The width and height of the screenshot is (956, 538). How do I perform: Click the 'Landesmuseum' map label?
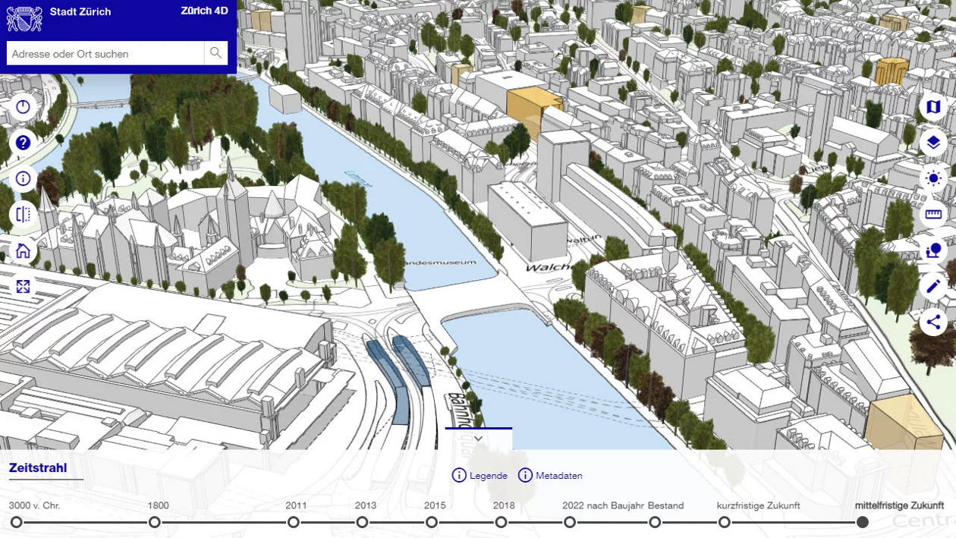click(440, 263)
